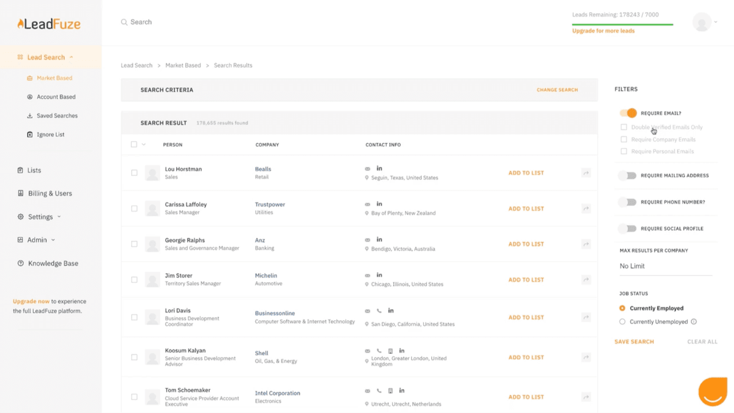
Task: Click the share arrow for Lou Horstman
Action: pos(586,173)
